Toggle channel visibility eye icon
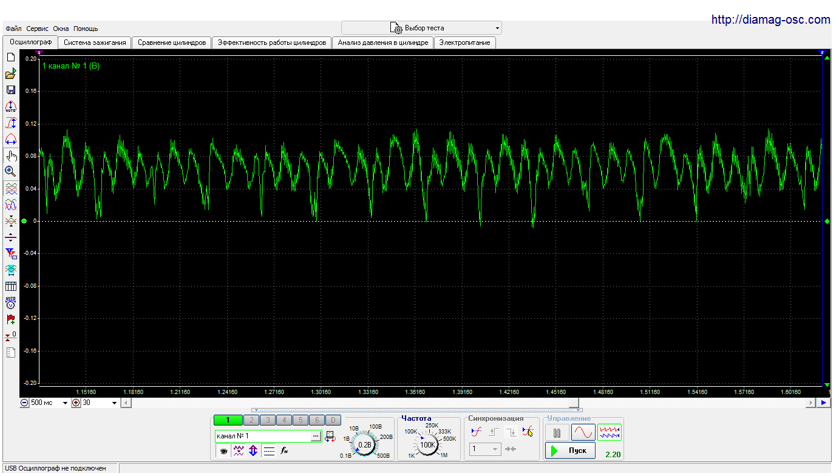This screenshot has width=839, height=476. tap(223, 450)
